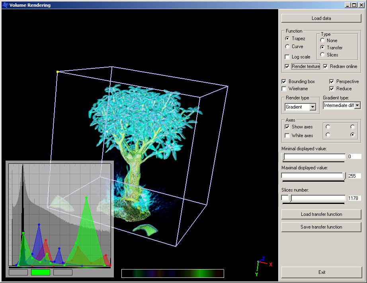Close the Volume Rendering window
367x283 pixels.
click(361, 5)
